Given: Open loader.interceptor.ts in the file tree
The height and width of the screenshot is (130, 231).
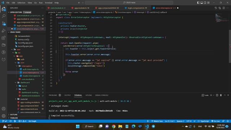Looking at the screenshot, I should [31, 76].
